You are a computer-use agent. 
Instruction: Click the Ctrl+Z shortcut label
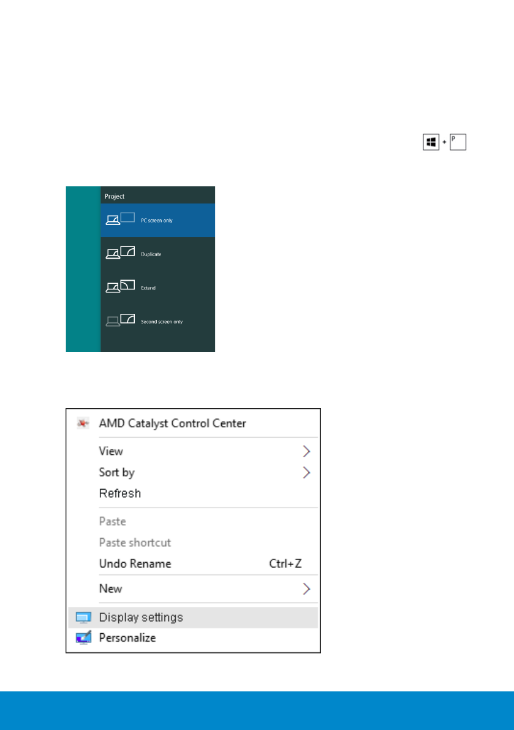point(285,564)
